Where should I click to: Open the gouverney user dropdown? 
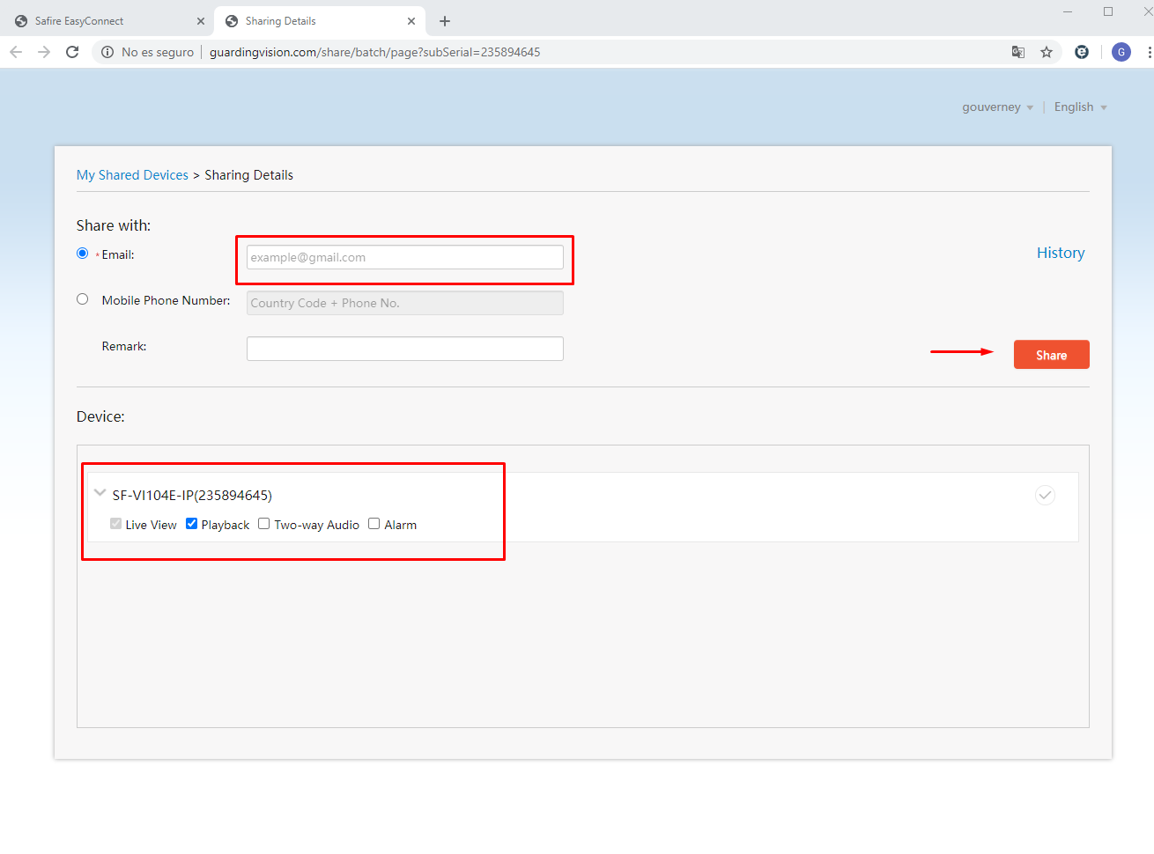click(x=997, y=107)
